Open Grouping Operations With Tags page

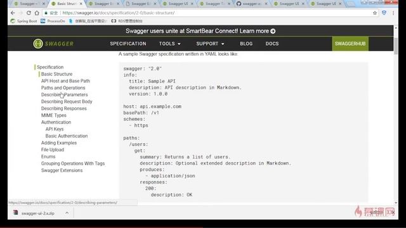[73, 163]
